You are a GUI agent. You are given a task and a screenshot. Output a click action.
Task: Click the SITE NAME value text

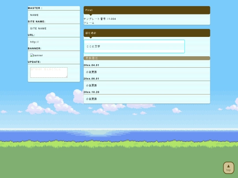tap(38, 29)
